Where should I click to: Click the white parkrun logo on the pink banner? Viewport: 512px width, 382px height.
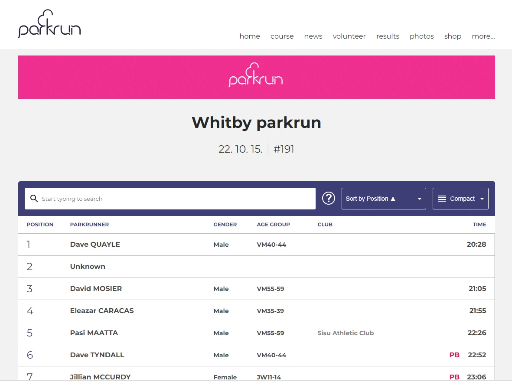point(256,75)
